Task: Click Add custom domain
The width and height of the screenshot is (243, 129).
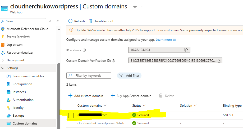Action: click(86, 96)
